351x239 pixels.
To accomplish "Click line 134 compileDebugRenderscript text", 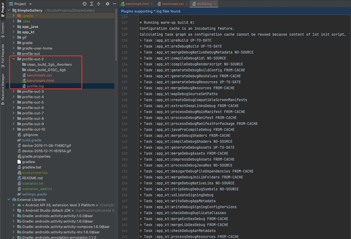I will pos(191,64).
